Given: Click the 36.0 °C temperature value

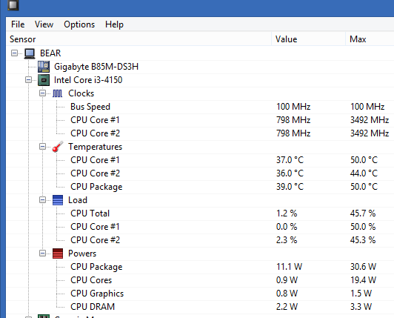Looking at the screenshot, I should click(x=290, y=173).
